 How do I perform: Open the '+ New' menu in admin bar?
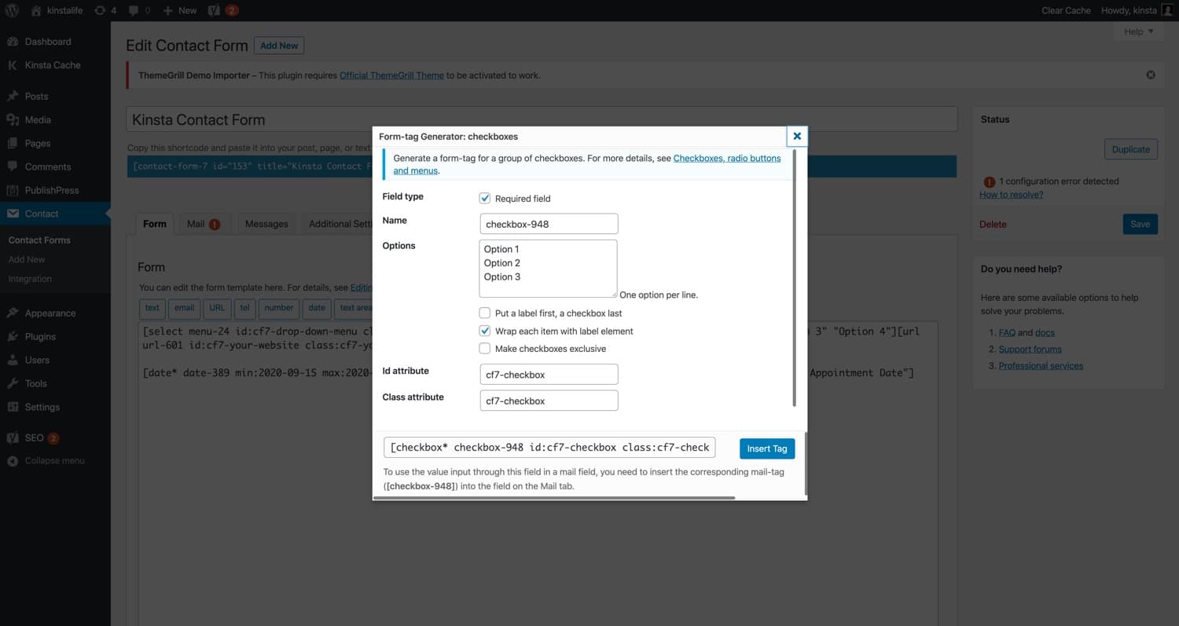click(x=178, y=10)
